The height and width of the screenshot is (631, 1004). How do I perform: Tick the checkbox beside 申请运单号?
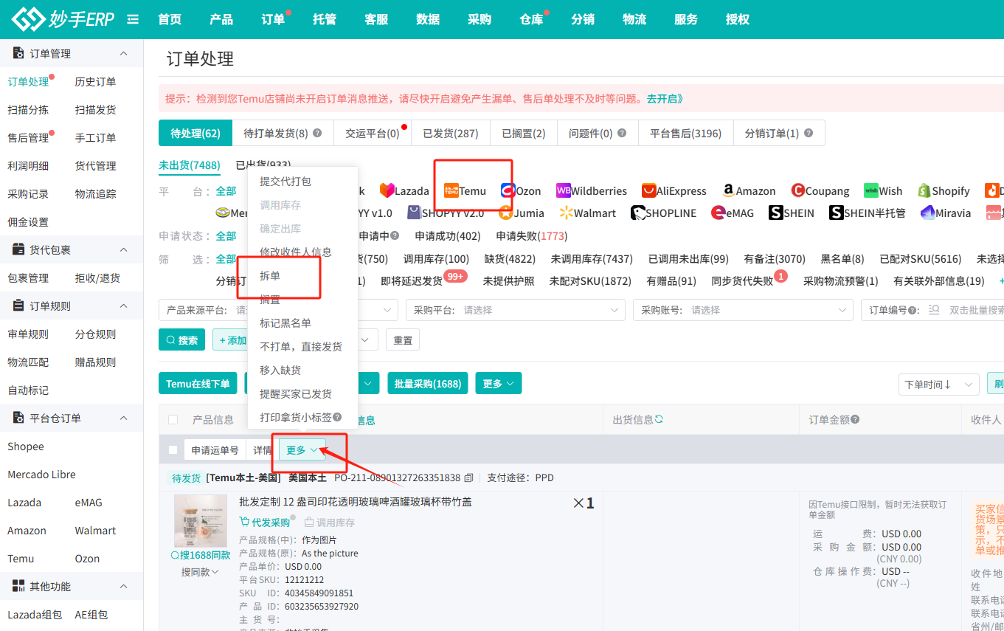point(173,449)
